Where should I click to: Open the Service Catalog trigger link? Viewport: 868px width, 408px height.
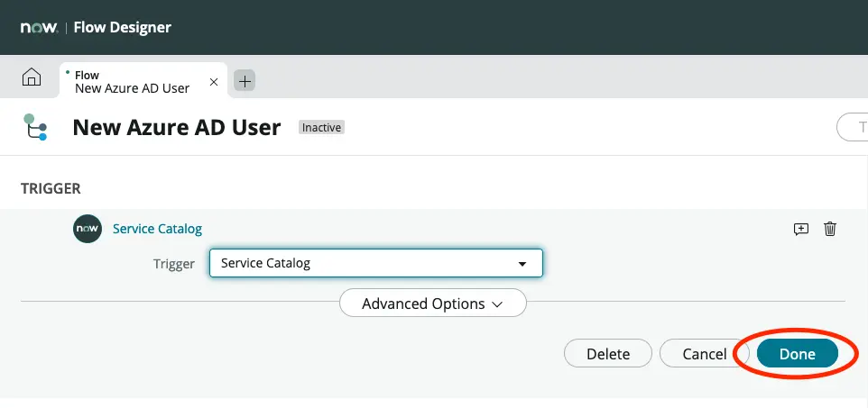157,229
